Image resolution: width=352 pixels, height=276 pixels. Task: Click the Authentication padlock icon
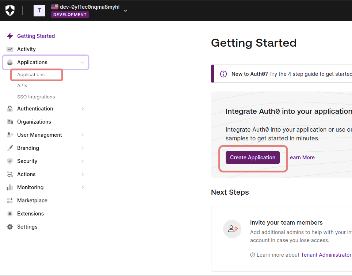[x=9, y=109]
